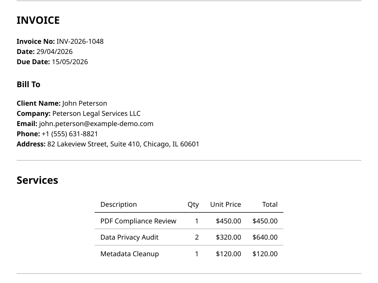
Task: Click the Services heading
Action: pyautogui.click(x=37, y=180)
